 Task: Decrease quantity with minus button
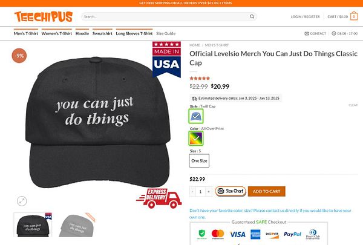point(192,192)
